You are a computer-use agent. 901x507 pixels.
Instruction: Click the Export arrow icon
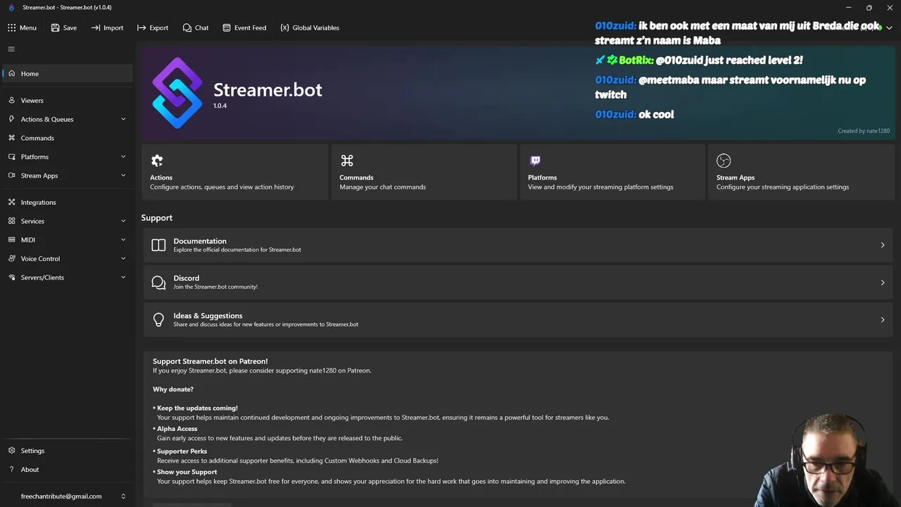pyautogui.click(x=141, y=27)
